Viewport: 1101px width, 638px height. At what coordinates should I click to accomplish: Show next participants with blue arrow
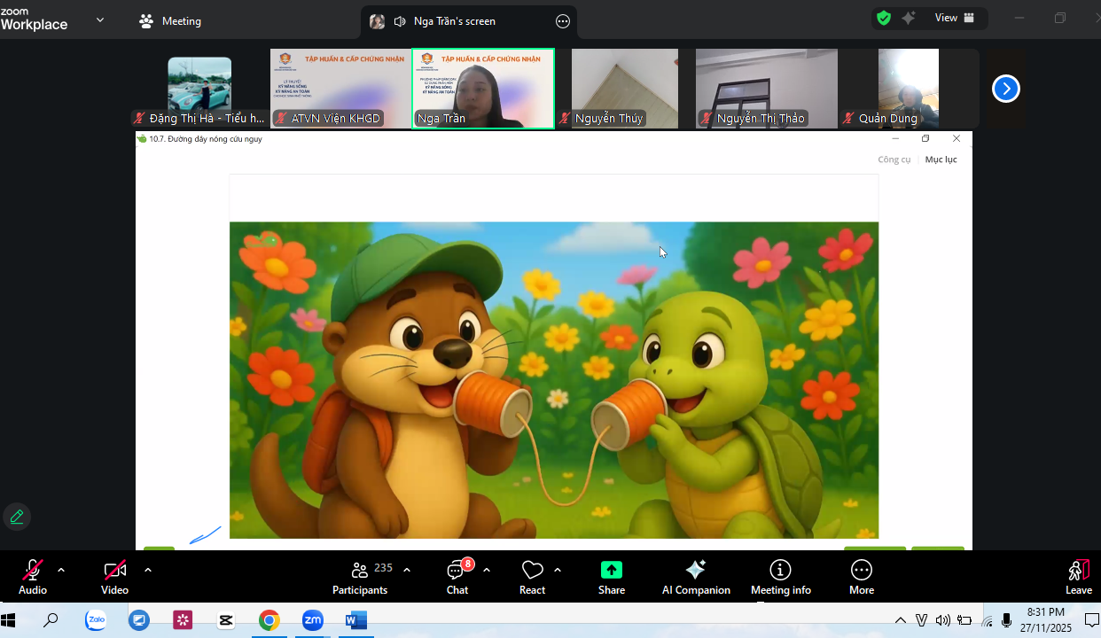[x=1005, y=89]
